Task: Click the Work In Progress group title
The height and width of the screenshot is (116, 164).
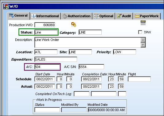Action: click(x=49, y=100)
